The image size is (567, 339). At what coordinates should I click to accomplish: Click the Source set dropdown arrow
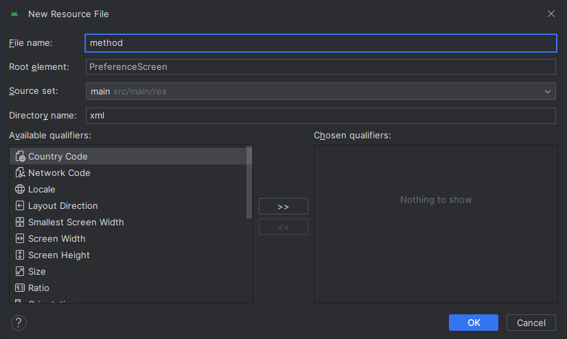click(x=548, y=92)
